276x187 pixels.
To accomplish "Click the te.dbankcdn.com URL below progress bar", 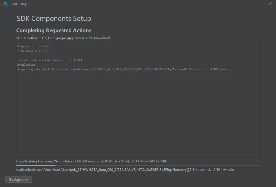I will (125, 170).
